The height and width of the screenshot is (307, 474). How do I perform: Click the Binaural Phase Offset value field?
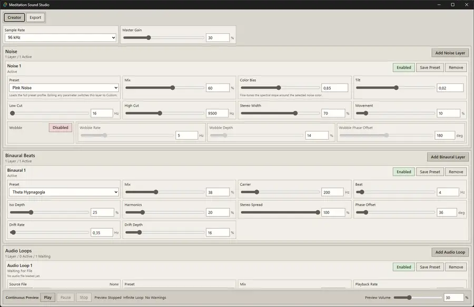pos(447,212)
